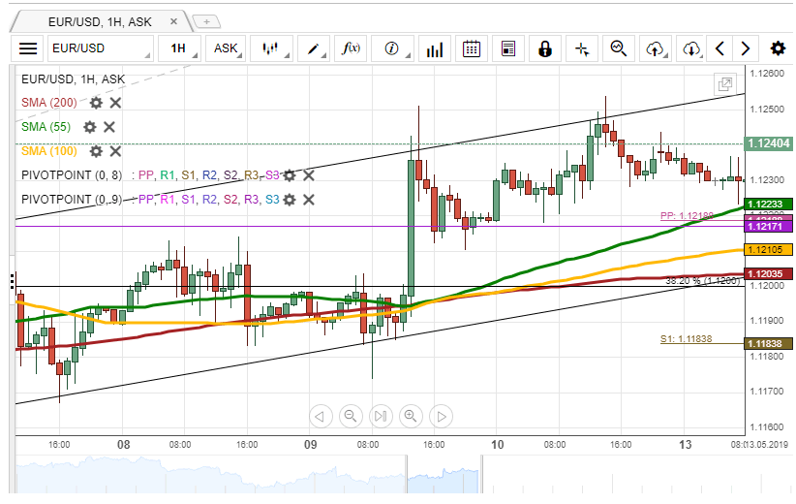796x504 pixels.
Task: Click the yellow 1.12105 price tag
Action: click(x=768, y=249)
